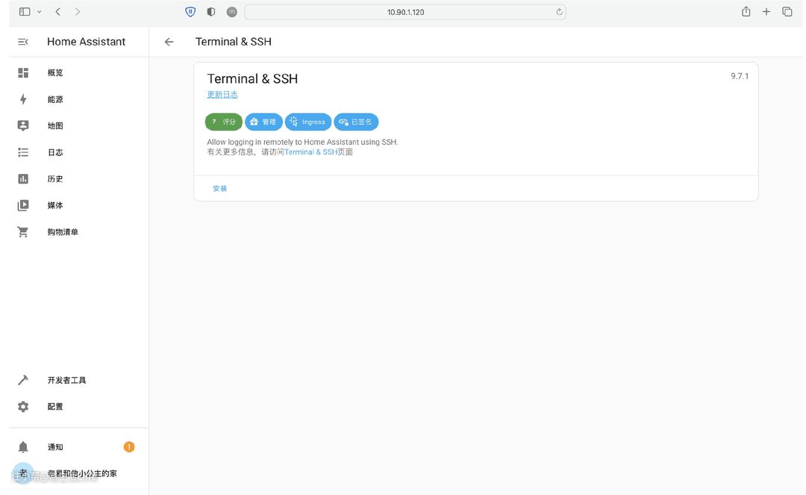Screen dimensions: 806x495
Task: Open the 媒体 media browser
Action: [x=55, y=205]
